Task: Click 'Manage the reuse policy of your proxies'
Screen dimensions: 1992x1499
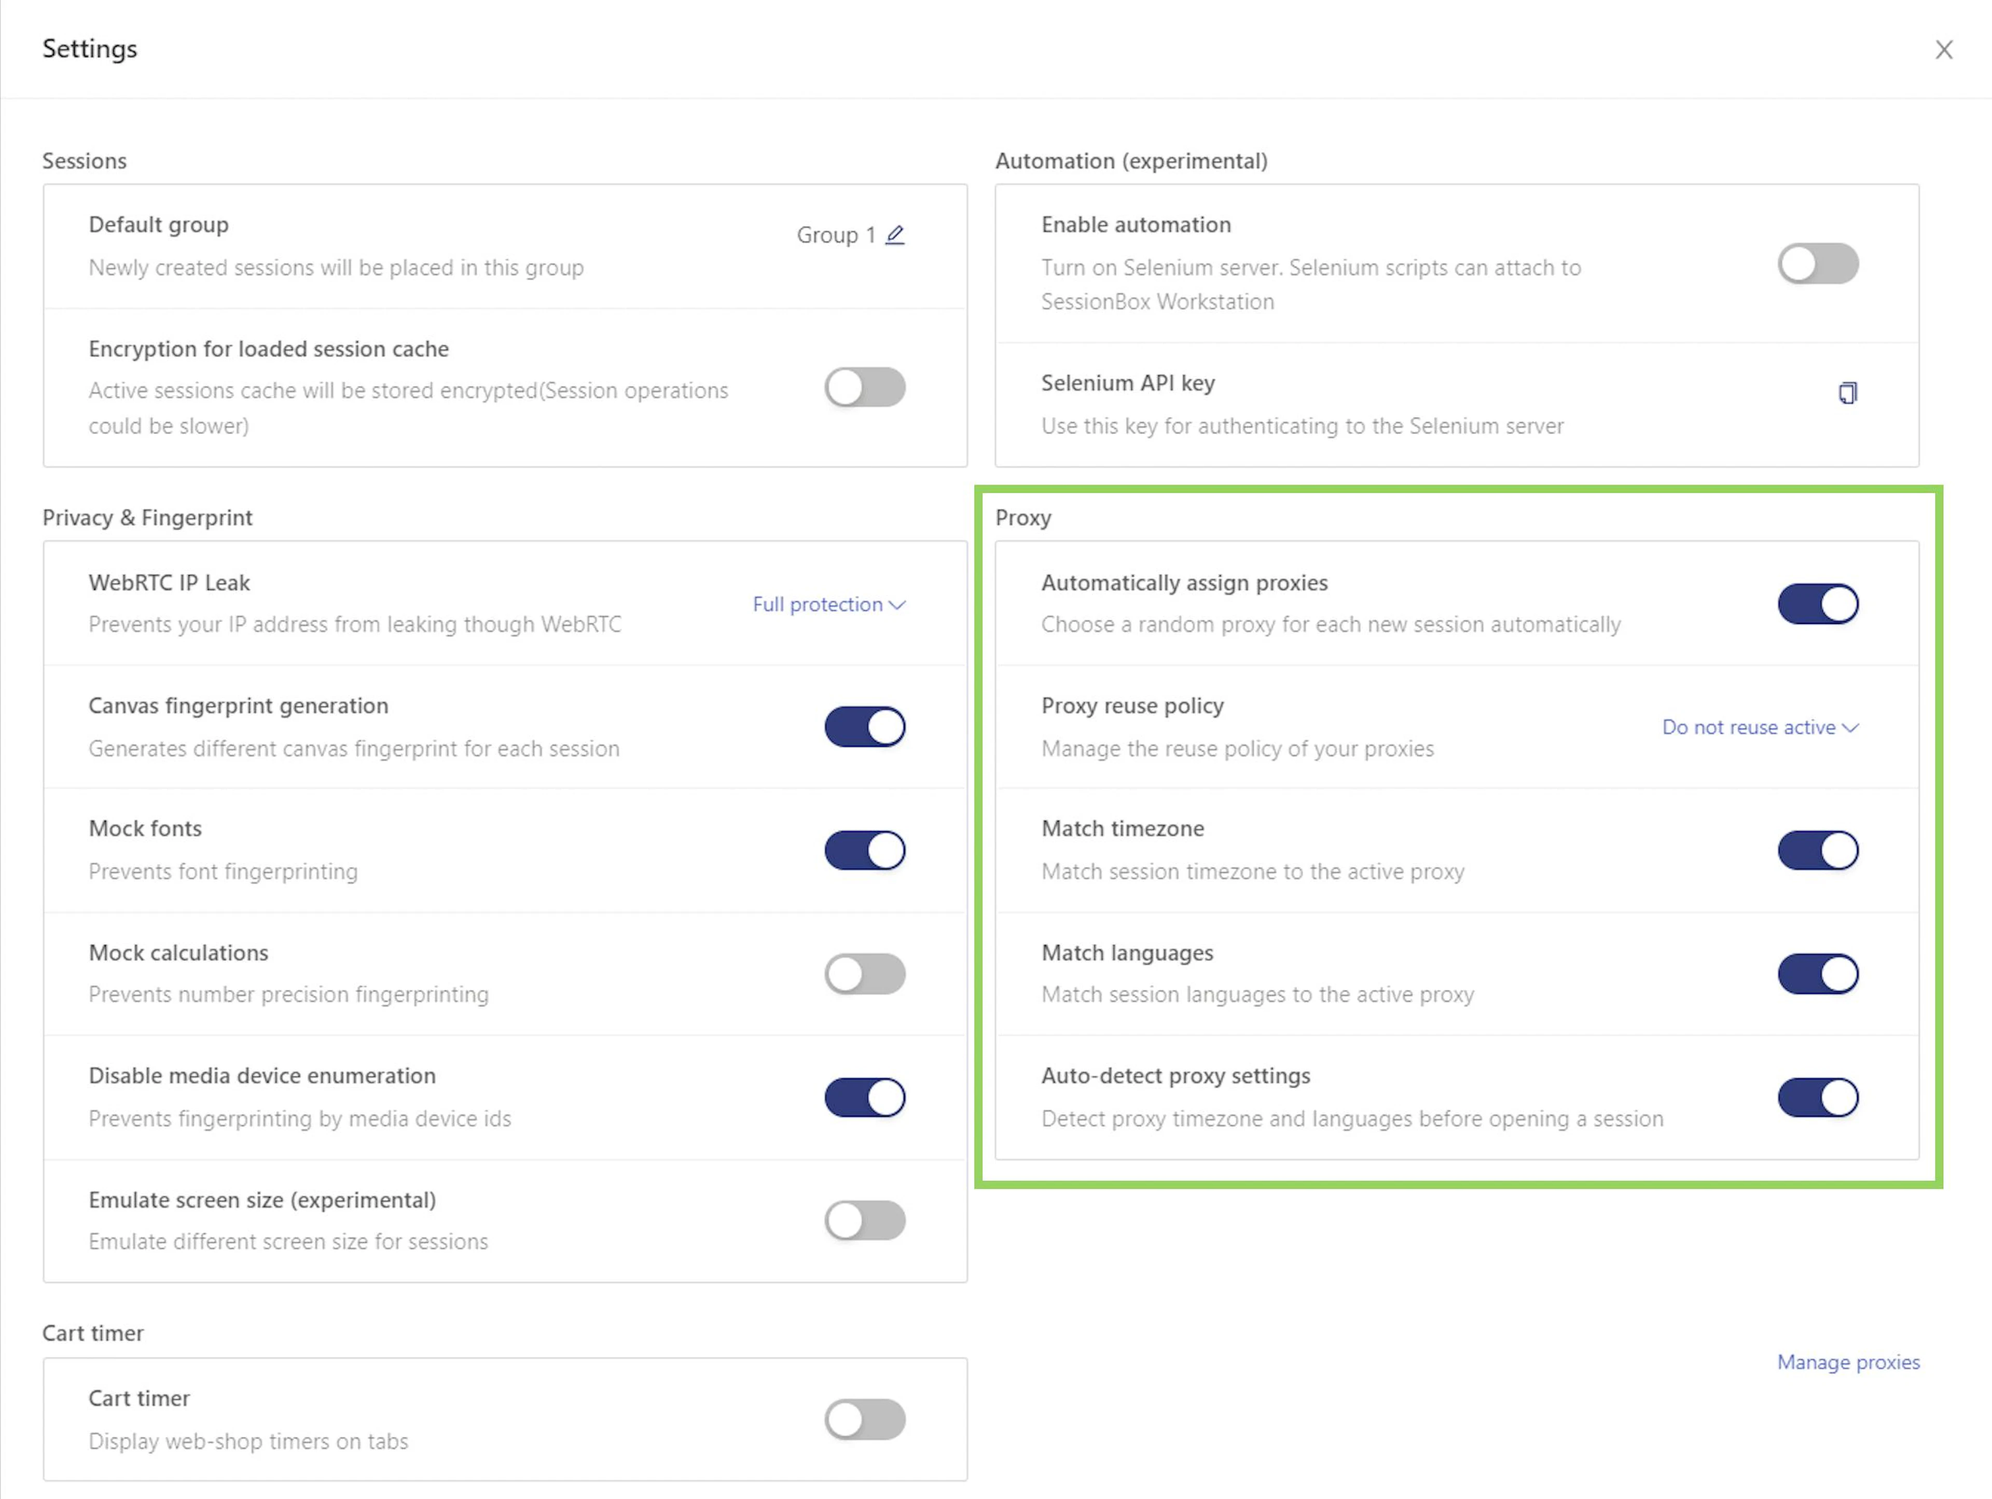Action: [x=1237, y=749]
